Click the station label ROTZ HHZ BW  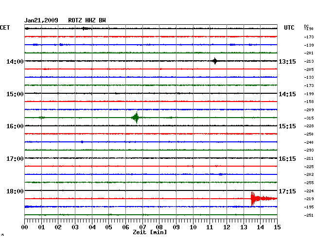coord(87,20)
